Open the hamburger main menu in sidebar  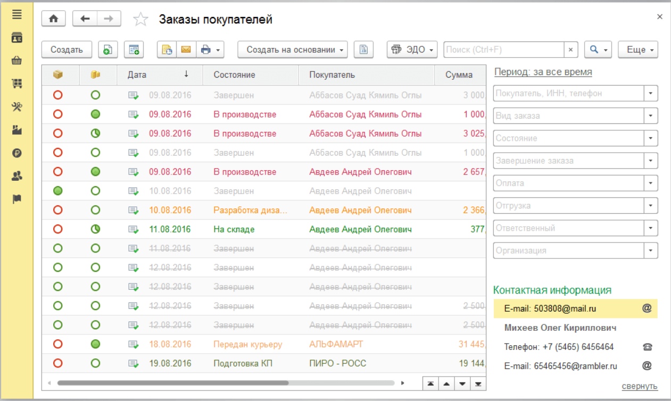coord(17,14)
